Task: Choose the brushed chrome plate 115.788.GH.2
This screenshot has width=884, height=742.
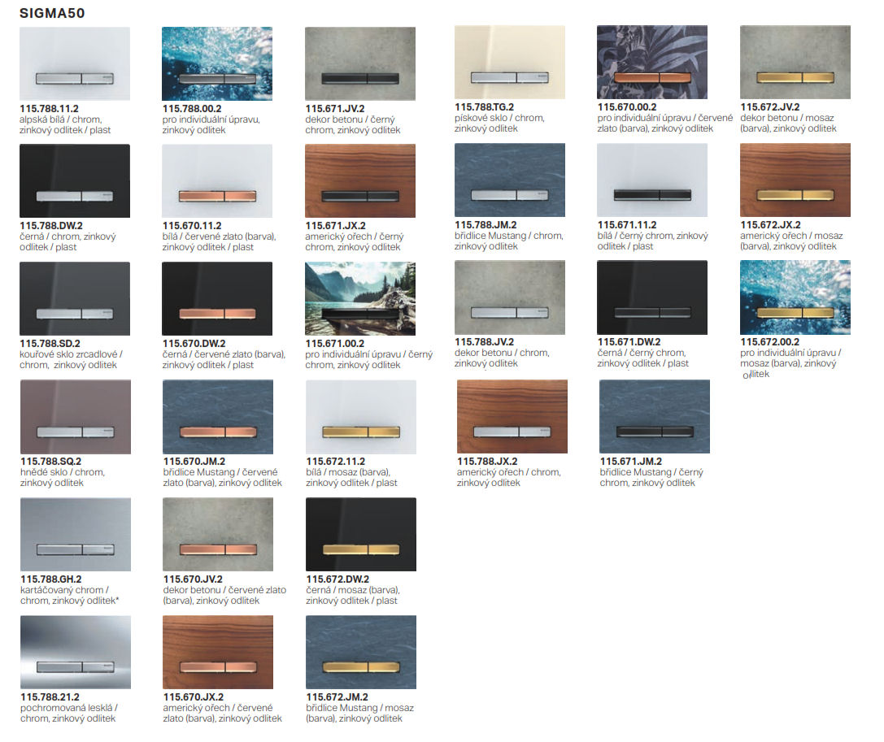Action: pyautogui.click(x=74, y=534)
